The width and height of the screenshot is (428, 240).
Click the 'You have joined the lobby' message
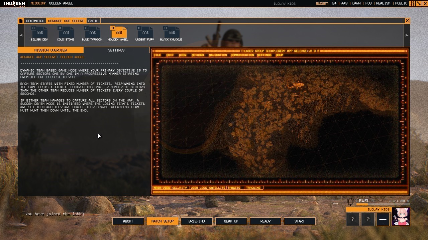pos(55,214)
